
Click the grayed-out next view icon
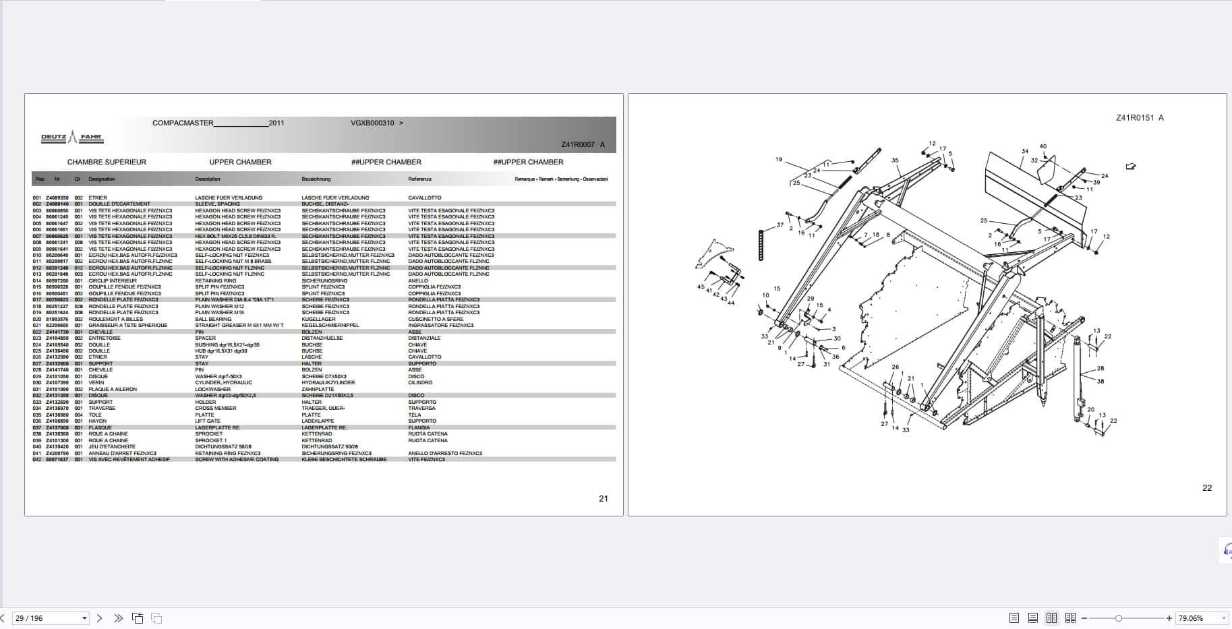156,618
